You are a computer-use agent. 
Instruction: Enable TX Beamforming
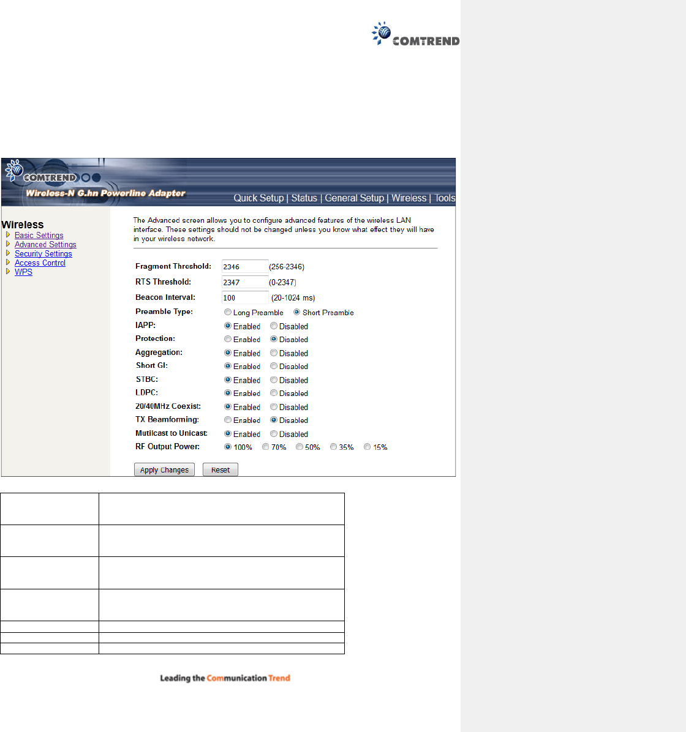[x=228, y=420]
